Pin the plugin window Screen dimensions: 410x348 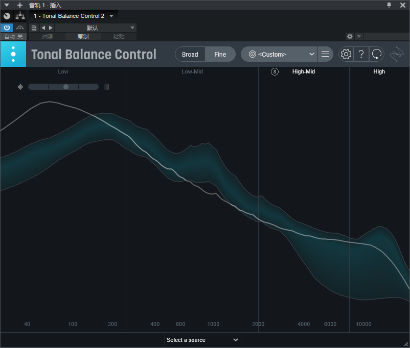point(389,5)
